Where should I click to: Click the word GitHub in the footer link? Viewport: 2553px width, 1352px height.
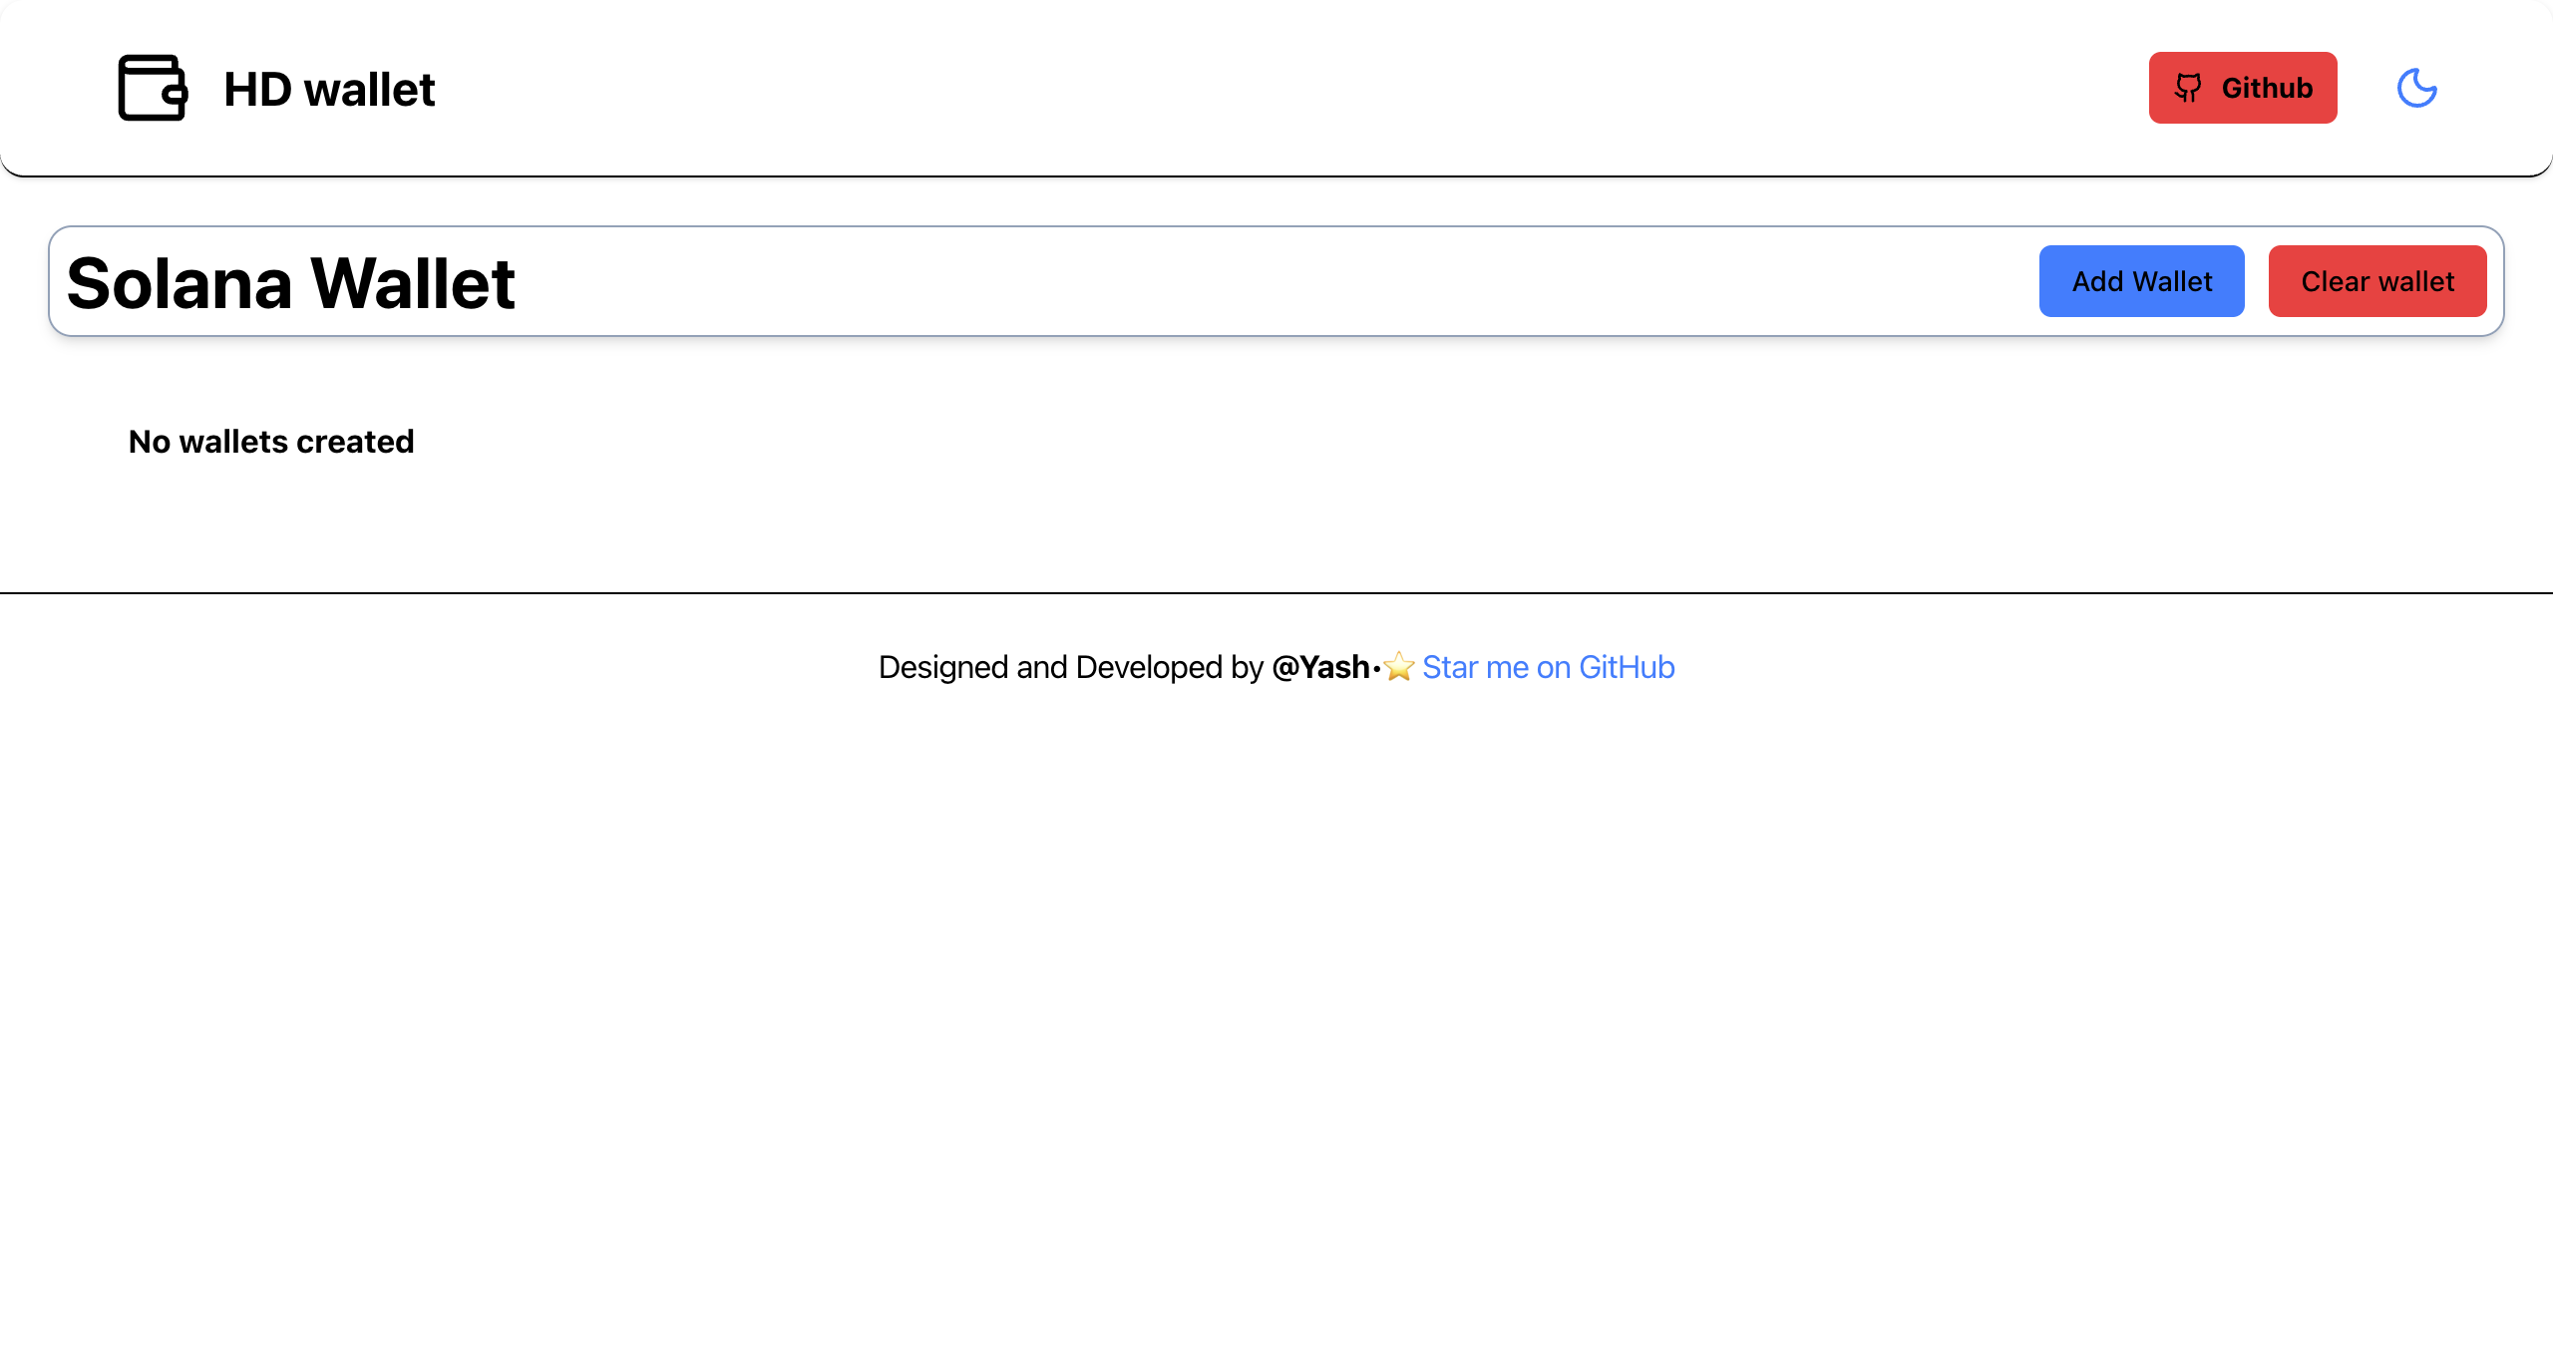(1627, 667)
